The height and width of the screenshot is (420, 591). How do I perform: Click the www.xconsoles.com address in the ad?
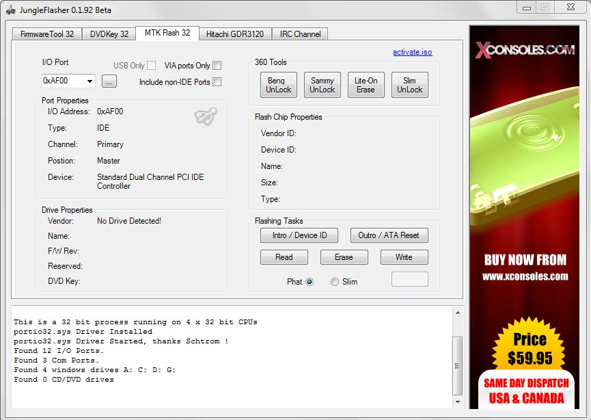(x=525, y=276)
